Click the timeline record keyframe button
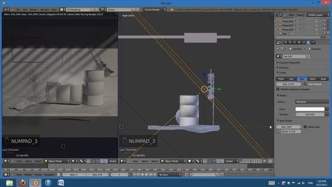332x187 pixels. tap(187, 175)
